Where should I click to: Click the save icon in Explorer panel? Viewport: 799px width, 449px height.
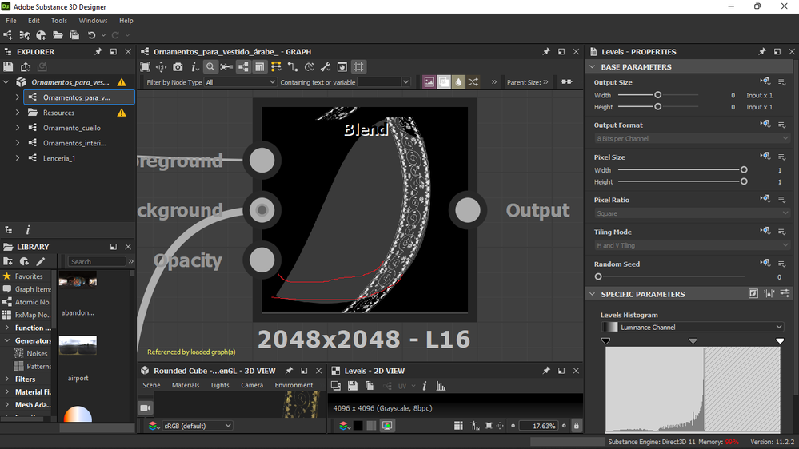tap(8, 66)
